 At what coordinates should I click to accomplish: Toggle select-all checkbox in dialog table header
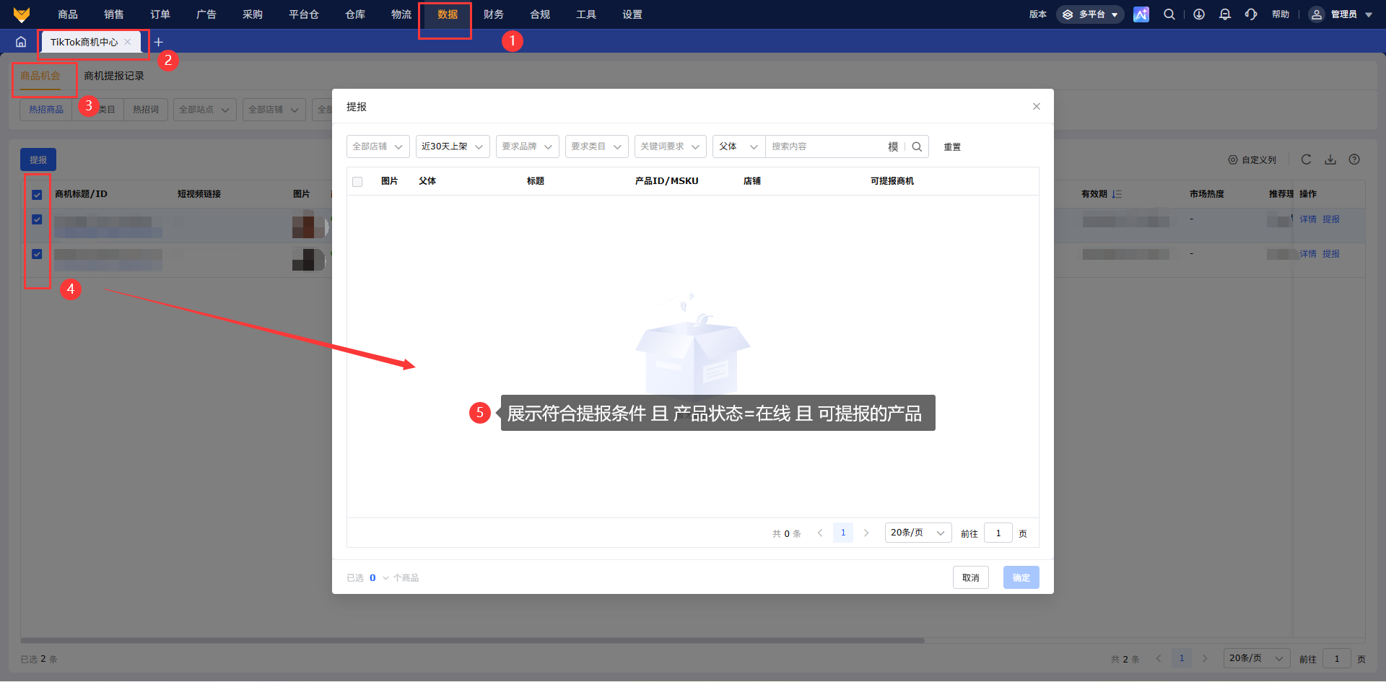[x=357, y=182]
